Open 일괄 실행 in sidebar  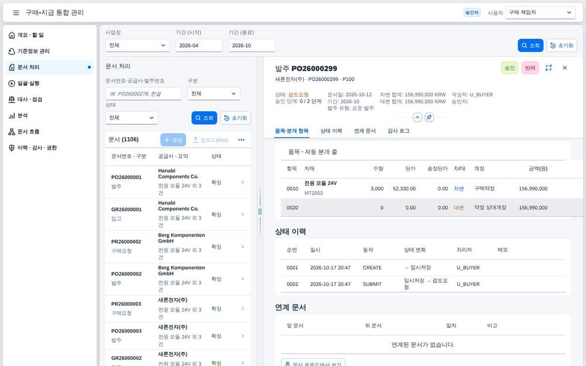pyautogui.click(x=50, y=83)
